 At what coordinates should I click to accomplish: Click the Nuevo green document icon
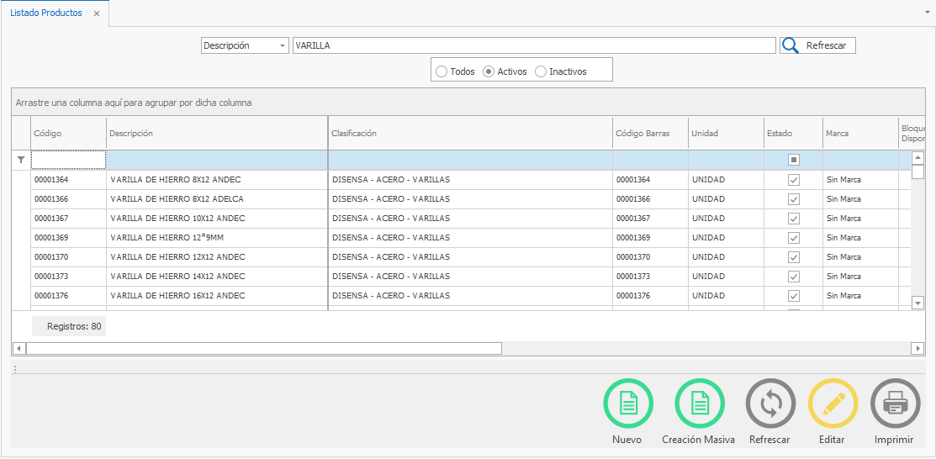tap(628, 404)
